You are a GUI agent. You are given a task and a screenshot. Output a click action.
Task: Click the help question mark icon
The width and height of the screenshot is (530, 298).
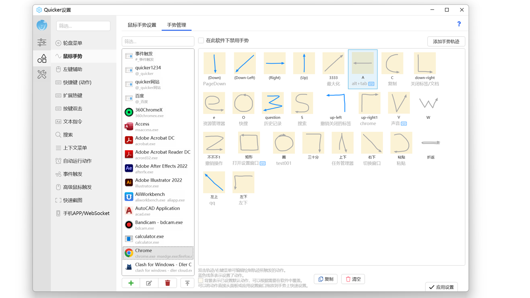pos(459,24)
